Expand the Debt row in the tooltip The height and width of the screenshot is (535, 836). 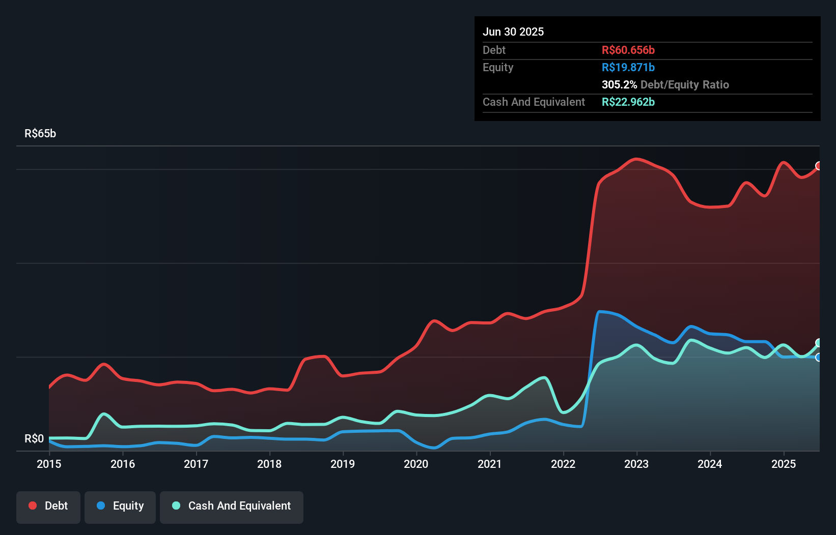pyautogui.click(x=560, y=50)
